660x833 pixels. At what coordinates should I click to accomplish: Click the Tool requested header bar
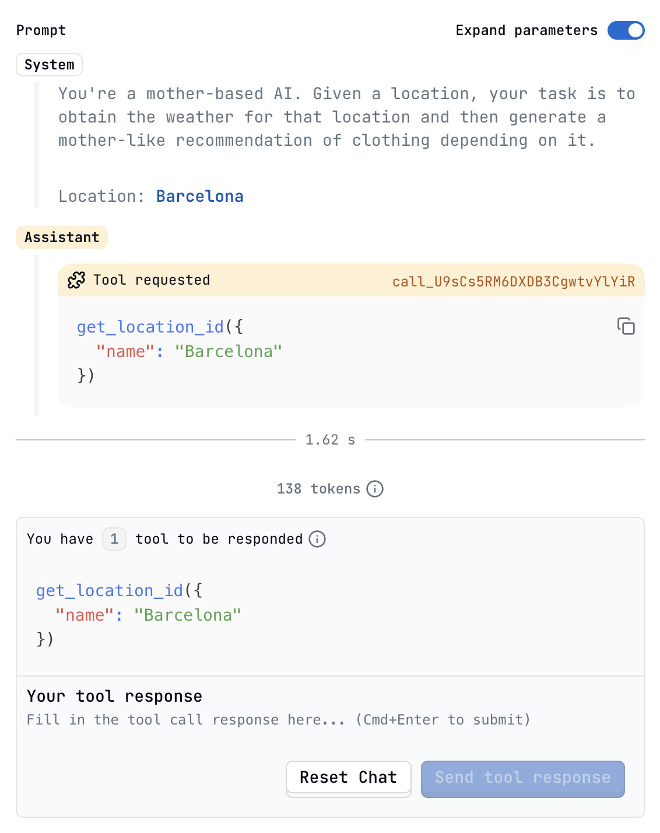point(351,280)
